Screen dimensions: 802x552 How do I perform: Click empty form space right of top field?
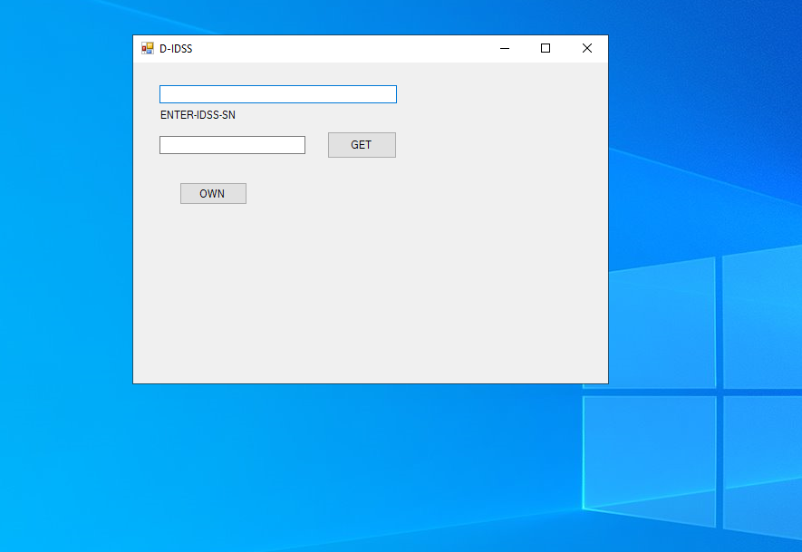498,94
